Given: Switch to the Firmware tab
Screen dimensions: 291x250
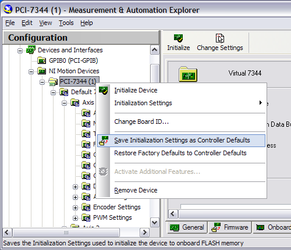Looking at the screenshot, I should [230, 227].
